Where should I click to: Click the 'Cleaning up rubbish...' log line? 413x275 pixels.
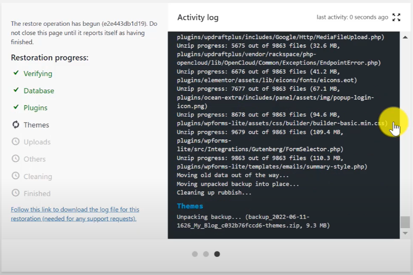(x=214, y=193)
